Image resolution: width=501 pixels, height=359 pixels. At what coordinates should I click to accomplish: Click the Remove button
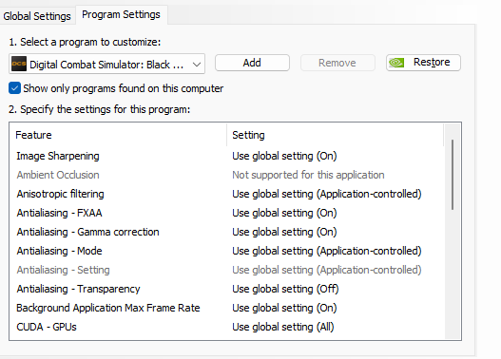point(337,63)
